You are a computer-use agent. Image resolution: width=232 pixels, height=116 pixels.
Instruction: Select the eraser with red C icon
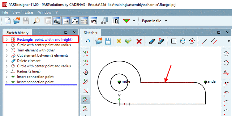coord(161,41)
